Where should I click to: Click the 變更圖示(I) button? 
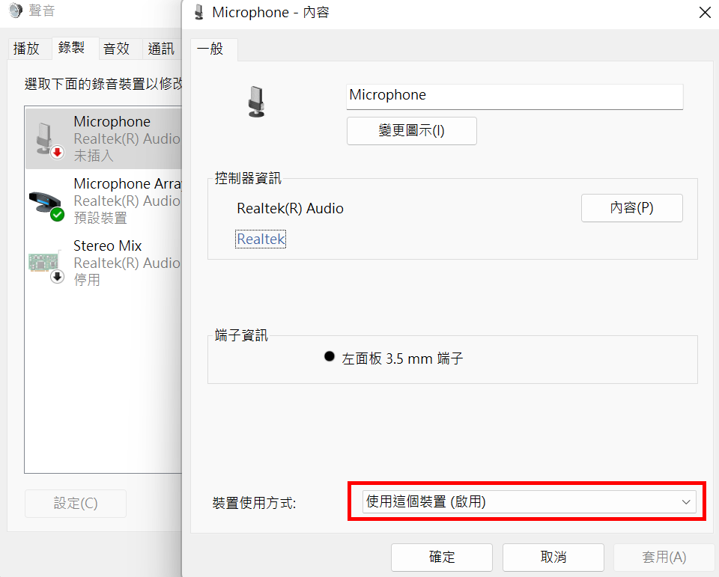[412, 131]
